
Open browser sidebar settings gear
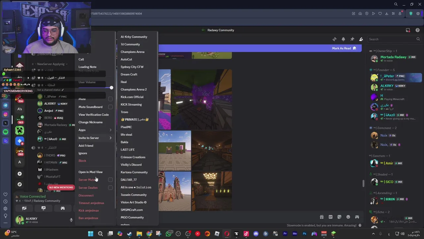(x=5, y=208)
